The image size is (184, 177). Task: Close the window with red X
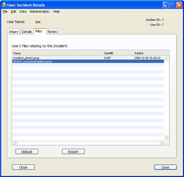[x=179, y=5]
